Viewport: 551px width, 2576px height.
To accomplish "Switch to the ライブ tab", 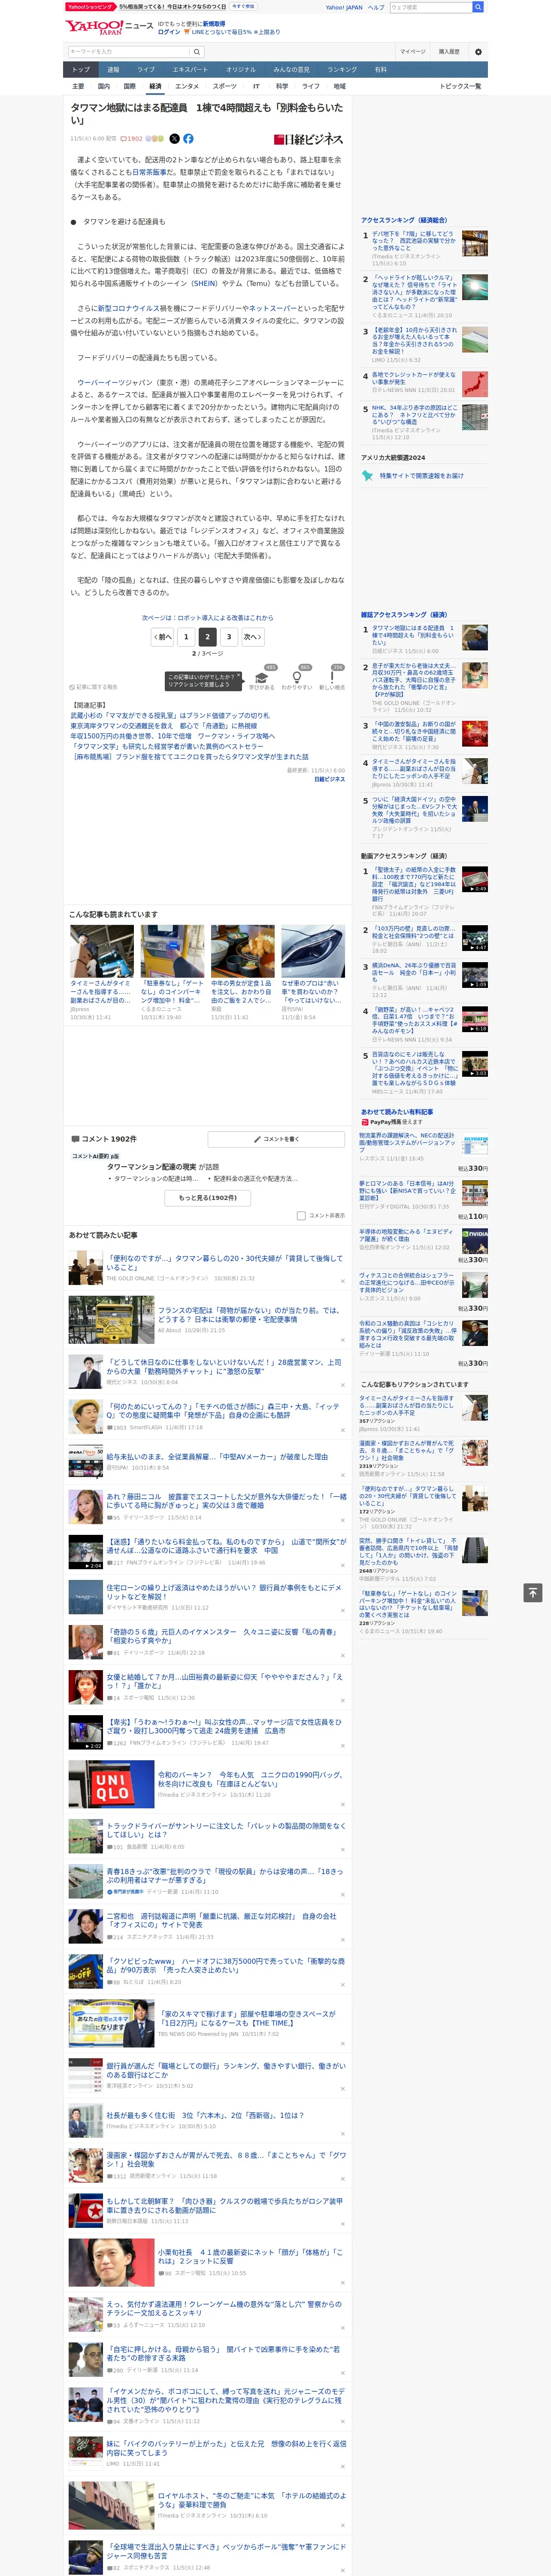I will pyautogui.click(x=146, y=70).
